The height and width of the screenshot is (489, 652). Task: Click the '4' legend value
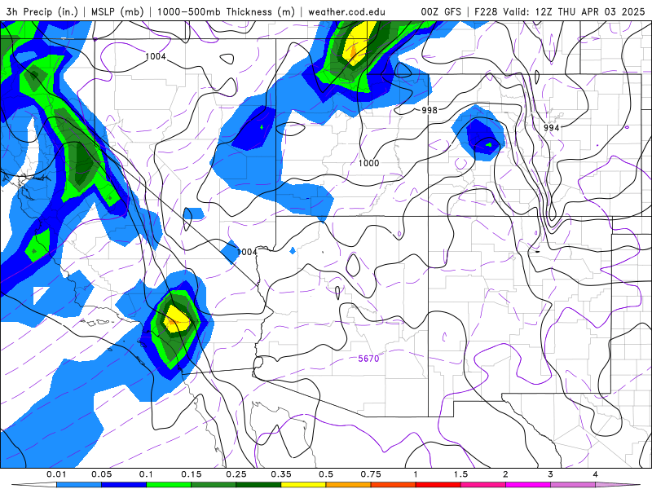tap(596, 474)
